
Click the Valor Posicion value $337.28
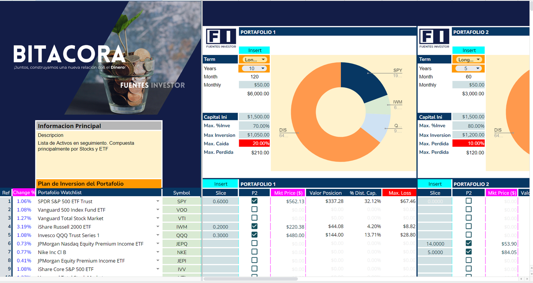pos(334,201)
